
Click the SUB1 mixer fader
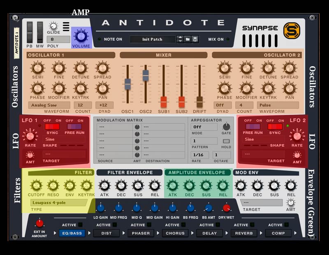point(164,102)
